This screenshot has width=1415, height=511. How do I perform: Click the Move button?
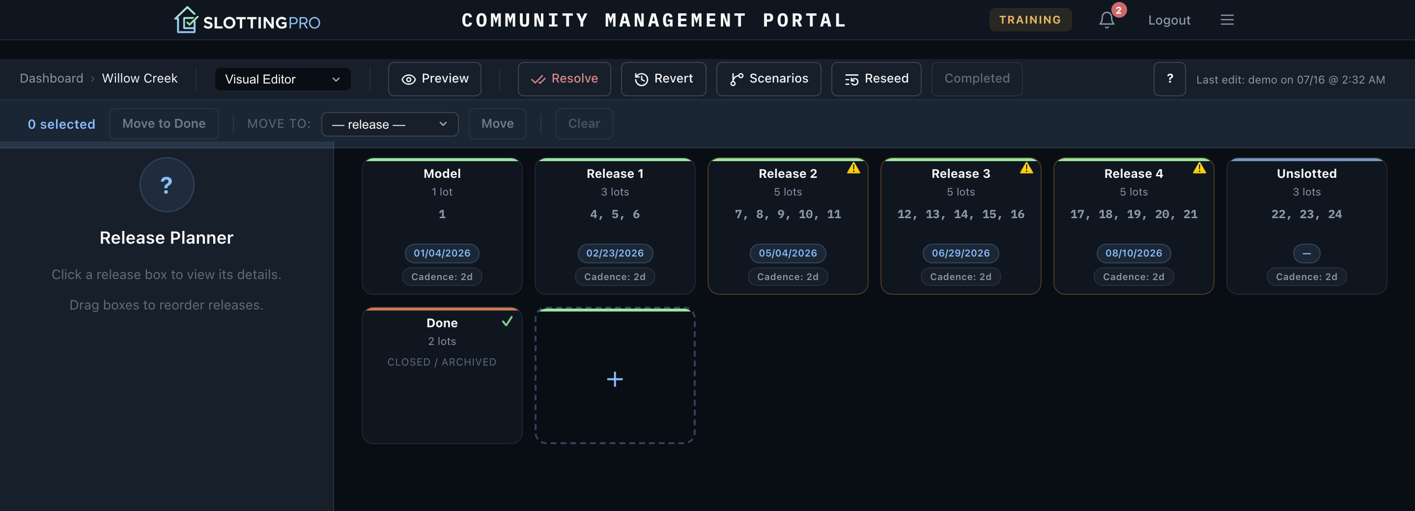497,124
